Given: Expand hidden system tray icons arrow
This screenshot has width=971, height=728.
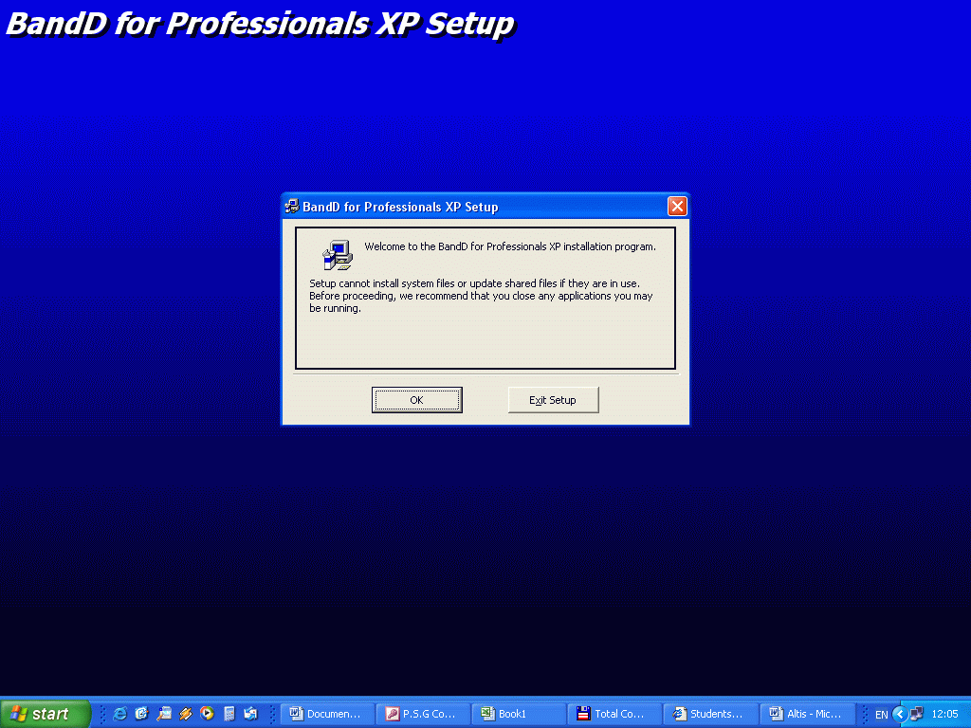Looking at the screenshot, I should coord(900,714).
